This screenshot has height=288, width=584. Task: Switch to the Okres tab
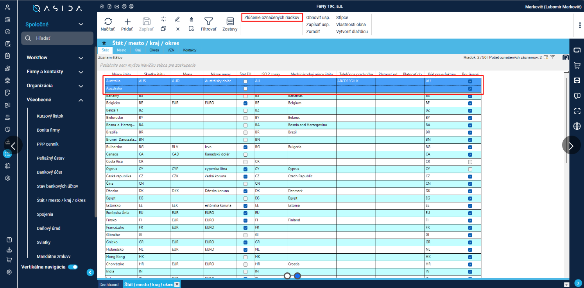[x=154, y=50]
